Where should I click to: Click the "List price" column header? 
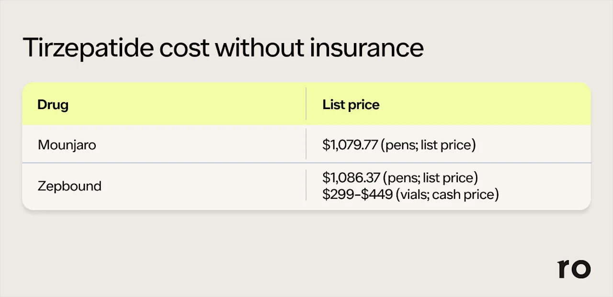click(351, 104)
